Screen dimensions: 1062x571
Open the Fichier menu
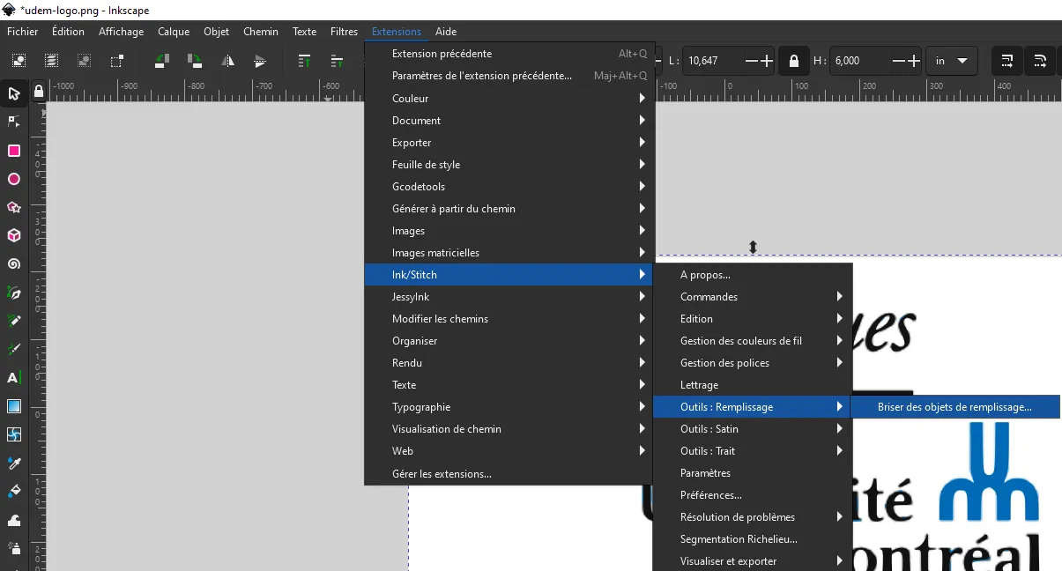(x=23, y=32)
